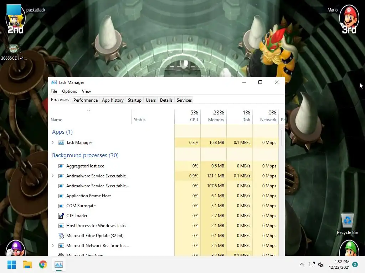365x273 pixels.
Task: Click Host Process for Windows Tasks icon
Action: click(61, 226)
